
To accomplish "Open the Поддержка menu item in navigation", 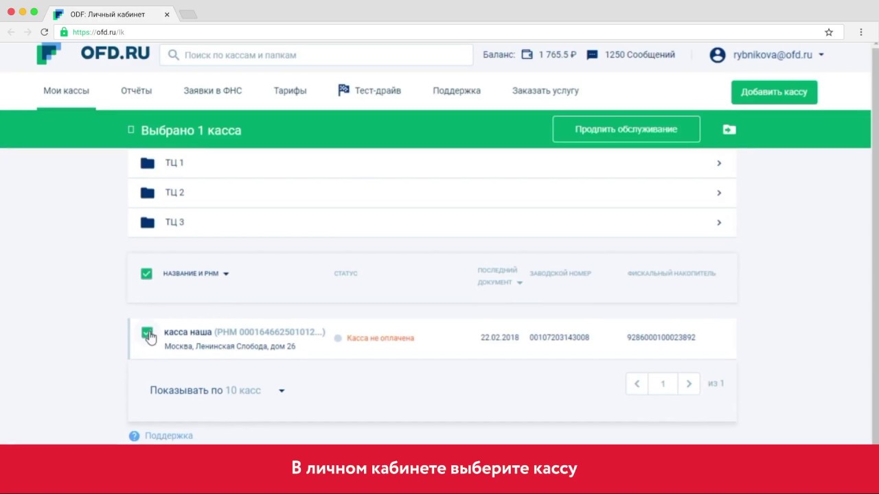I will (x=457, y=91).
